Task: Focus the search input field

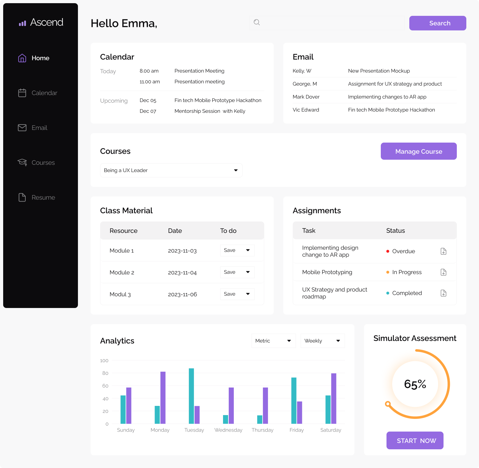Action: [327, 23]
